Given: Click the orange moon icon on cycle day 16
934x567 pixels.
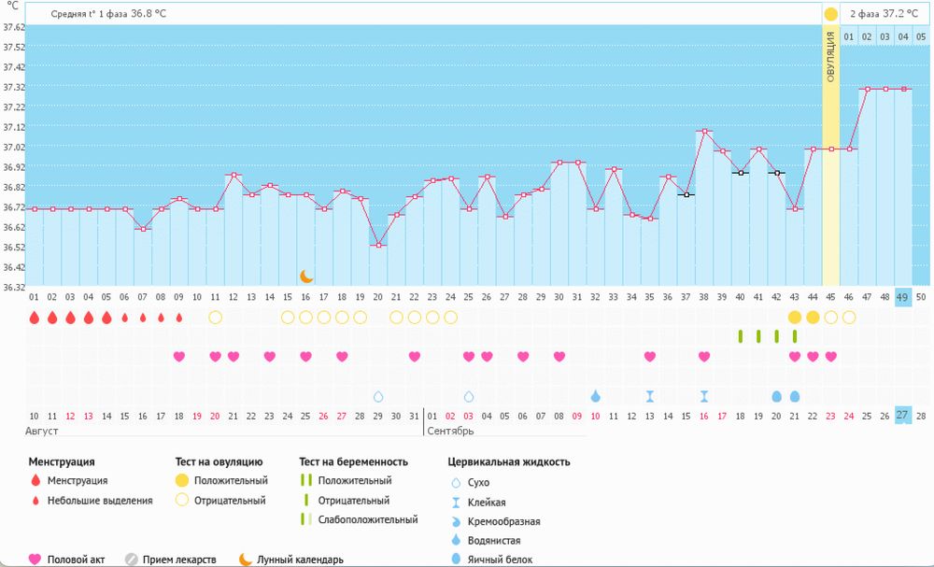Looking at the screenshot, I should pyautogui.click(x=306, y=276).
